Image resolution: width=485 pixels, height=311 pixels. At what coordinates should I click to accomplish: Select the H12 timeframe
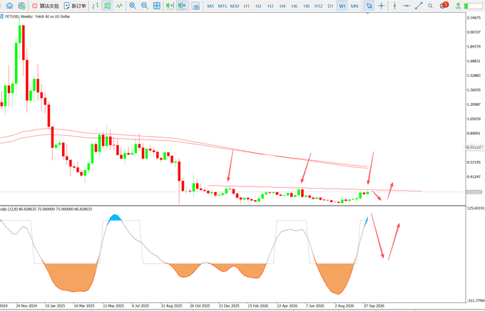pyautogui.click(x=319, y=6)
